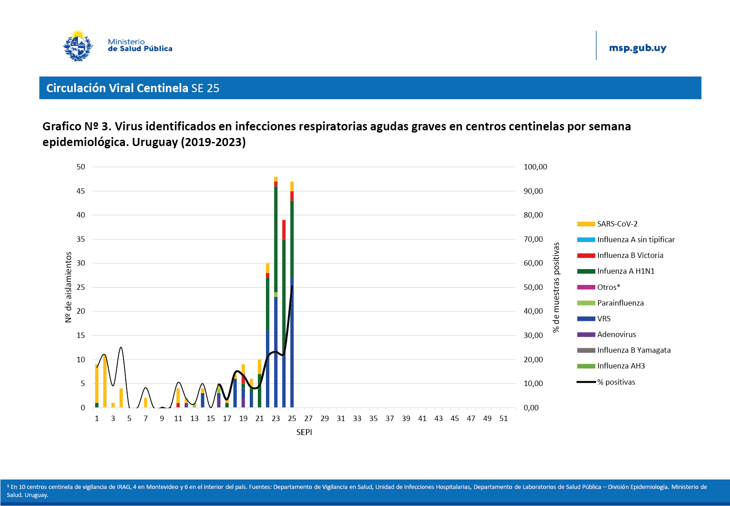
Task: Click the Parainfluenza legend color swatch
Action: click(x=586, y=303)
